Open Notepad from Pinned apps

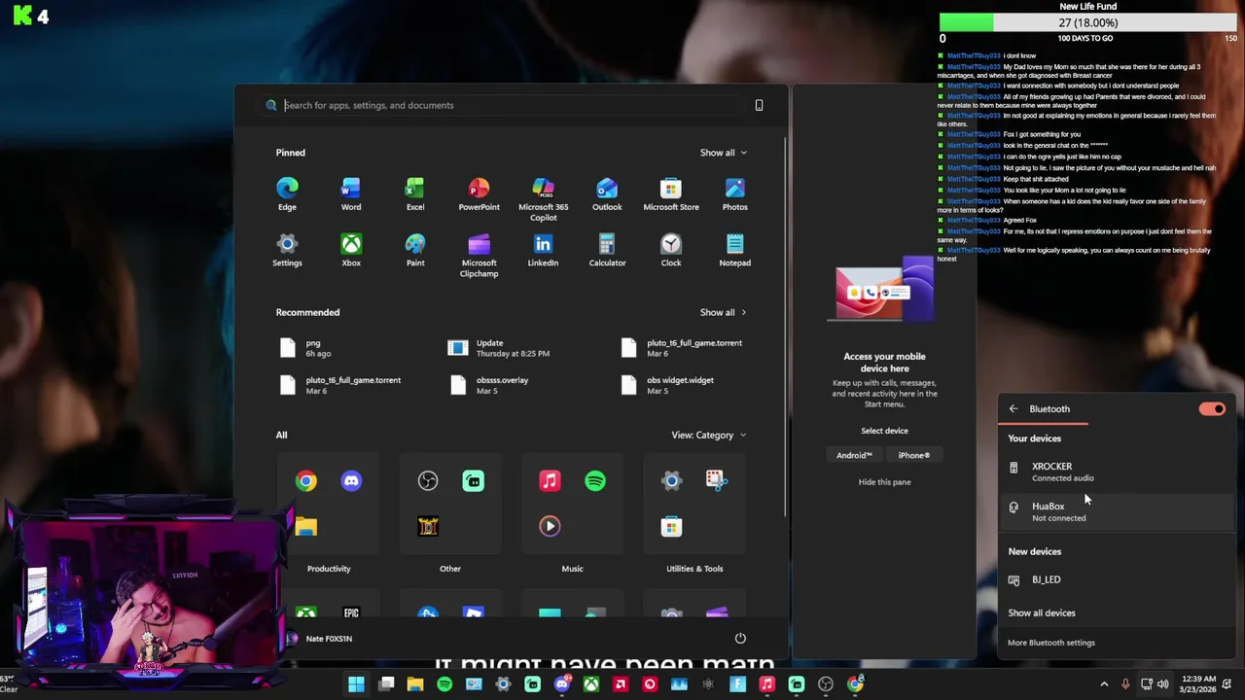click(735, 250)
